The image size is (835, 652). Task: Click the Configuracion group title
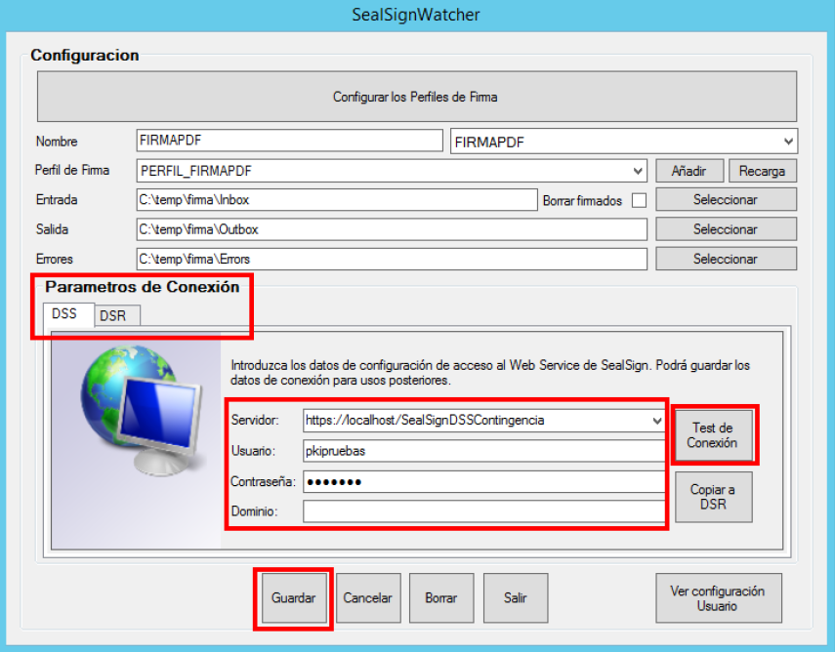pyautogui.click(x=85, y=56)
